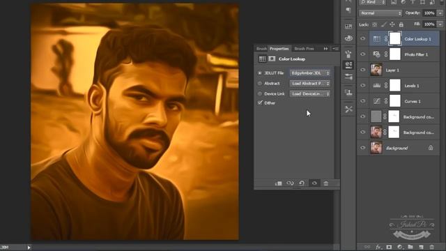Viewport: 446px width, 251px height.
Task: Open the crossed tools dock icon
Action: coord(348,109)
